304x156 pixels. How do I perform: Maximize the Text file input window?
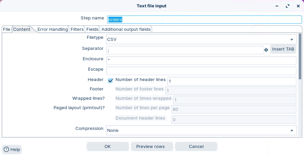point(288,6)
